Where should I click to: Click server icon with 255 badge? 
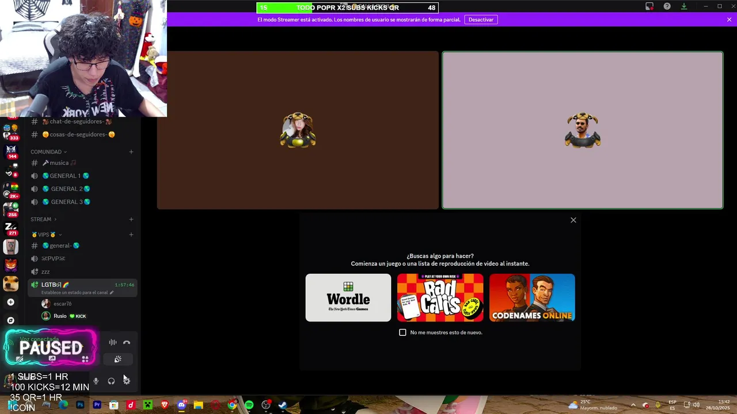(x=11, y=209)
